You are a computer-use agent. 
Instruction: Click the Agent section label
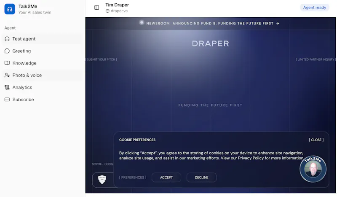click(10, 28)
